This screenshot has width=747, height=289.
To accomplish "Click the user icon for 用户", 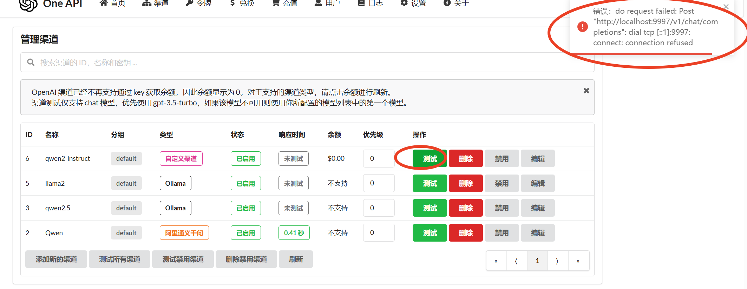I will tap(318, 4).
